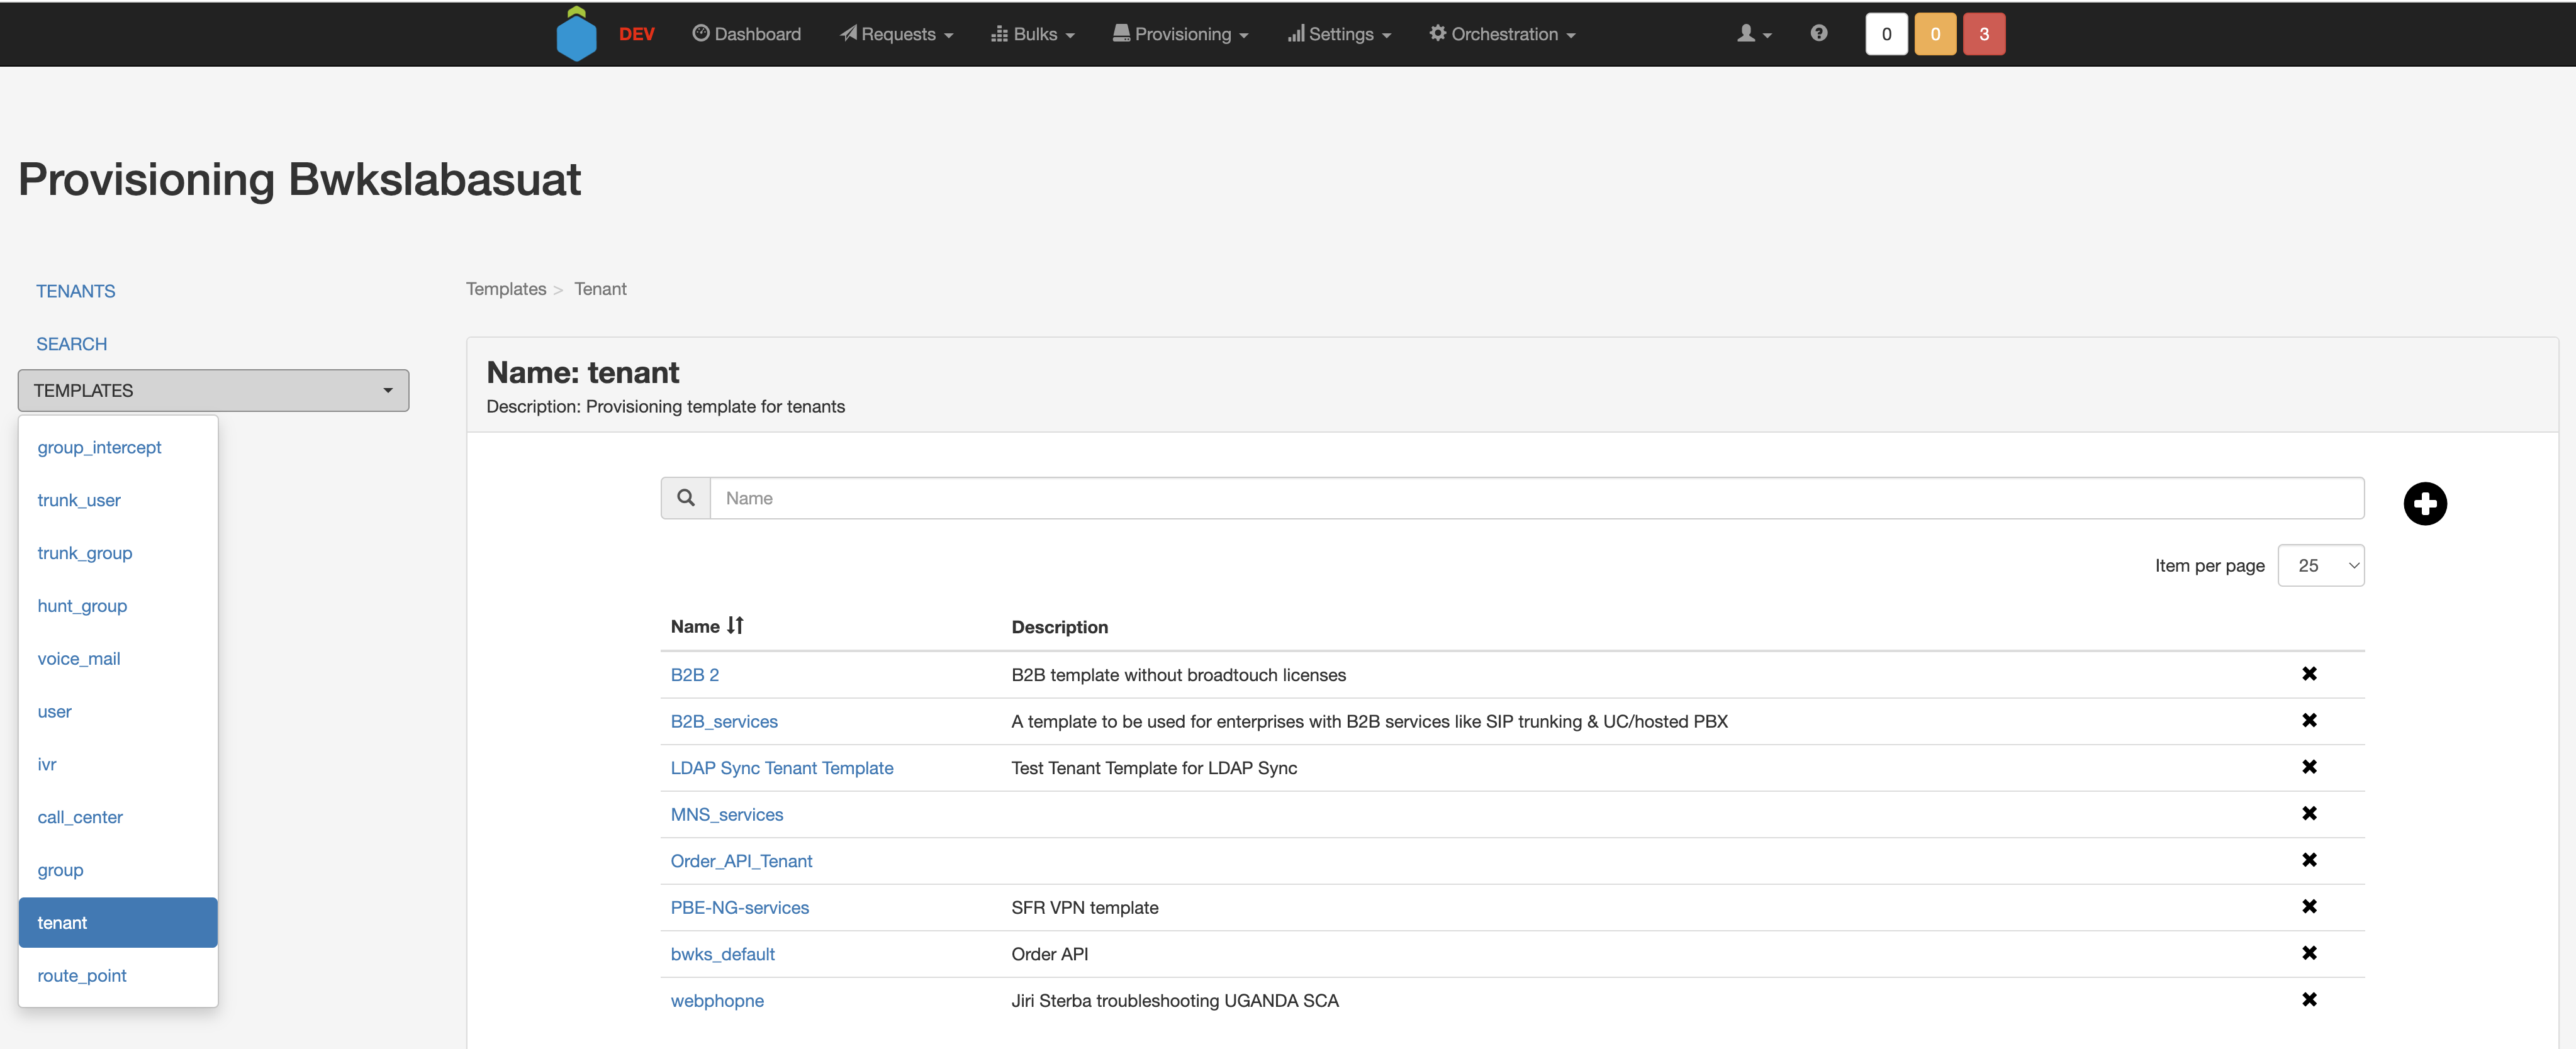
Task: Click the Templates breadcrumb
Action: click(506, 289)
